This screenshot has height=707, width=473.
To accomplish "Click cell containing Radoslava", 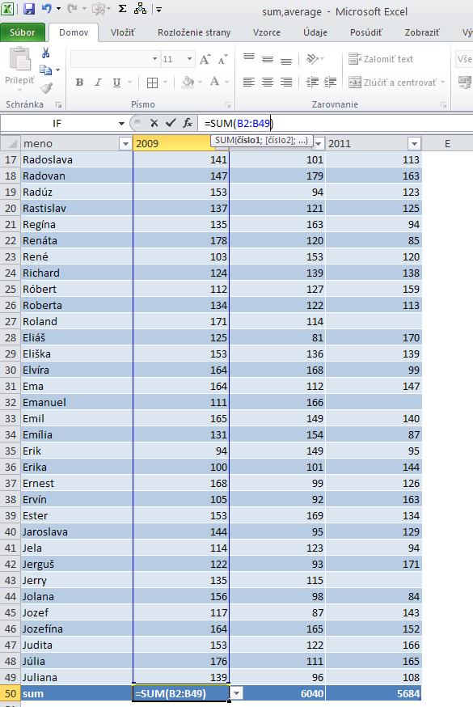I will click(77, 159).
